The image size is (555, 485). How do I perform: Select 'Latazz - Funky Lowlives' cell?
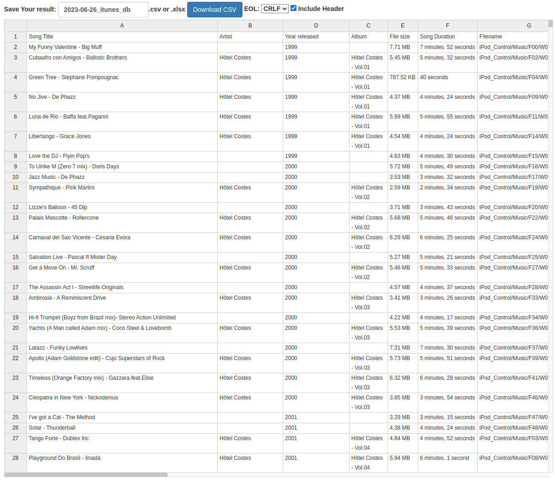click(x=122, y=348)
